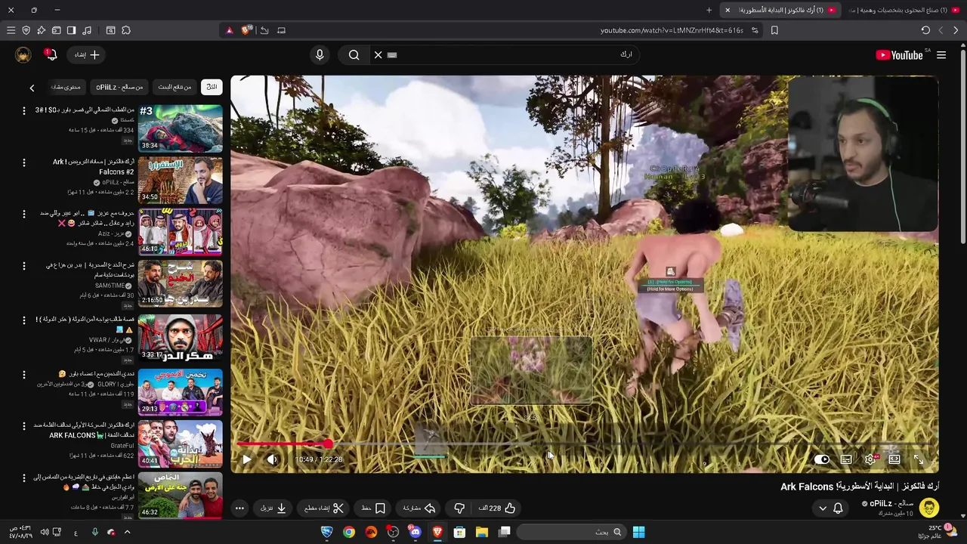Open the Windows Start button

(x=638, y=532)
